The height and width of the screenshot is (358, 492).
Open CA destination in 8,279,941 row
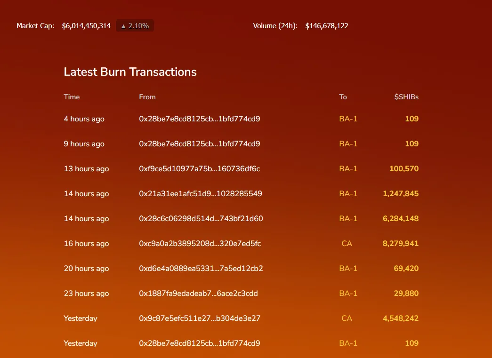point(347,244)
